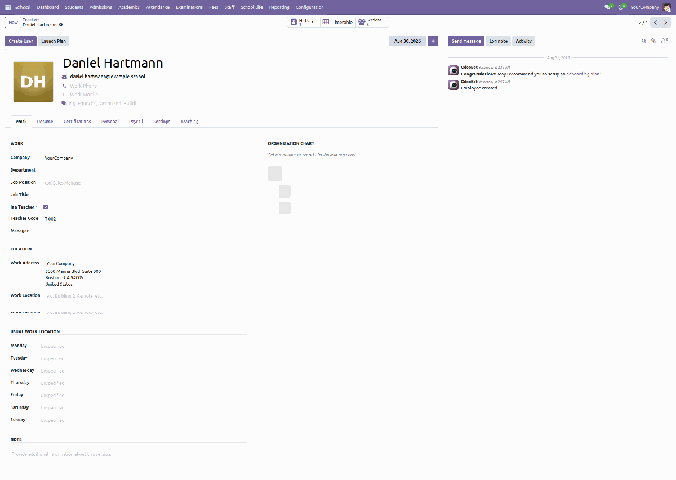
Task: Switch to the Teaching tab
Action: tap(189, 122)
